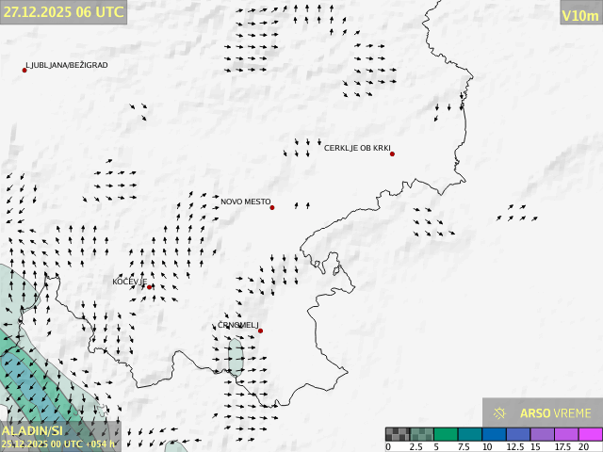Click the Kočevje red station dot
The width and height of the screenshot is (603, 452).
point(149,287)
